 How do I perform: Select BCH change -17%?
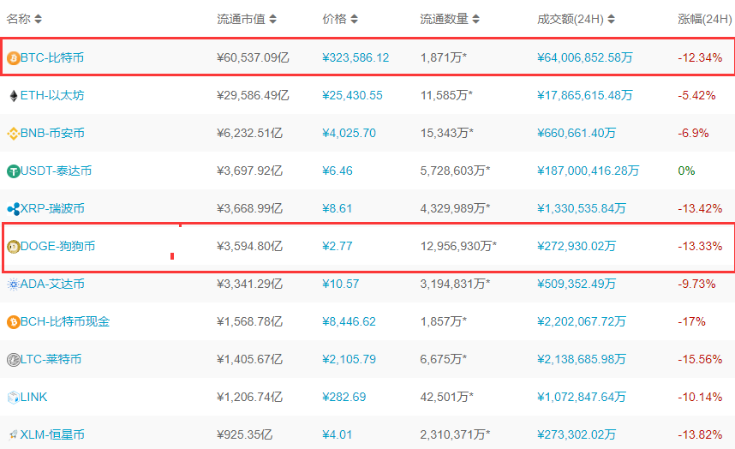pos(691,321)
